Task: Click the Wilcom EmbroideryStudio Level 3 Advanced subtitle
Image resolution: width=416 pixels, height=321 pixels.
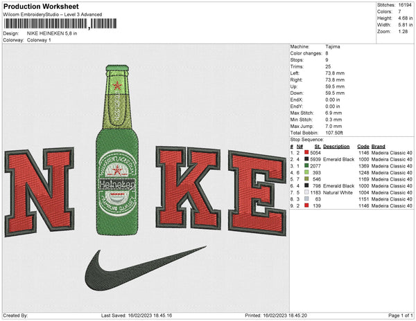Action: [x=53, y=15]
